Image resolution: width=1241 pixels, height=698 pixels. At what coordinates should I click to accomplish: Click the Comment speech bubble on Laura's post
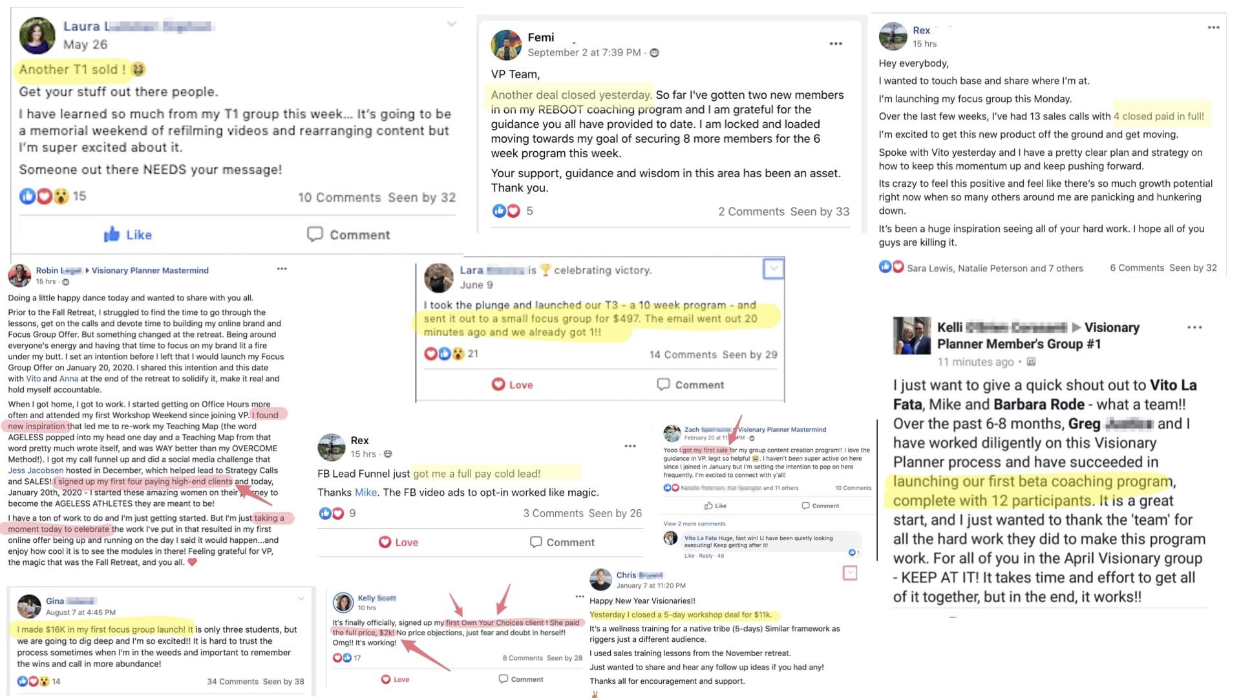tap(315, 234)
